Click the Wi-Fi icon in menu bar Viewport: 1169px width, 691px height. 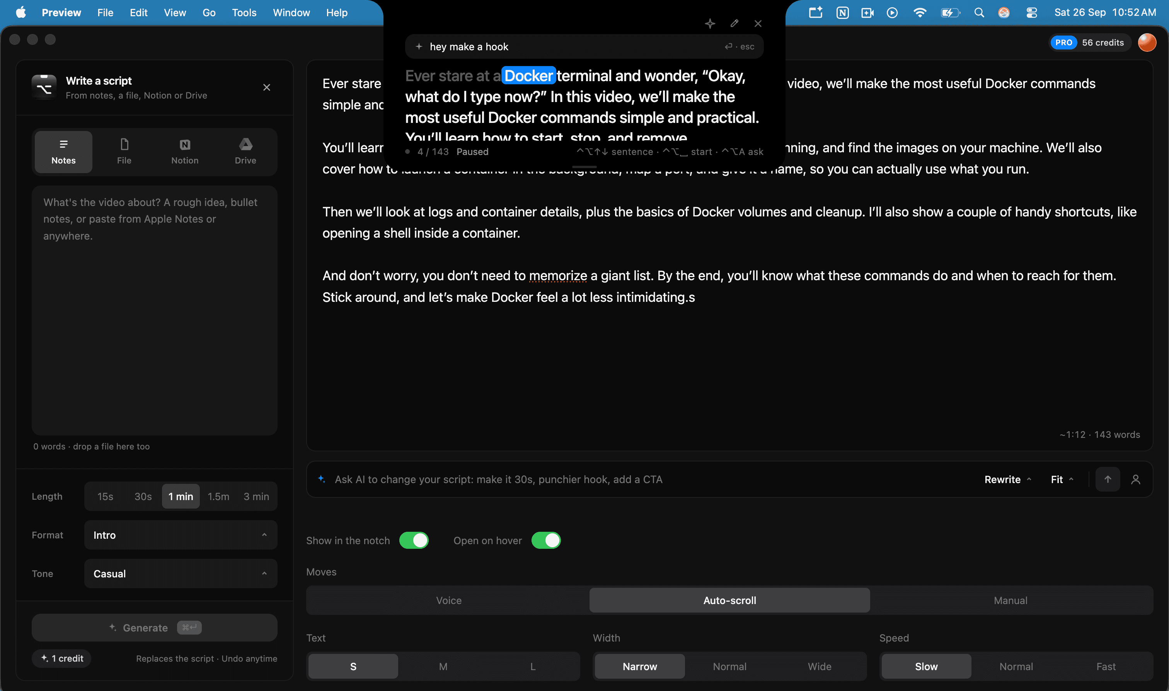tap(919, 13)
